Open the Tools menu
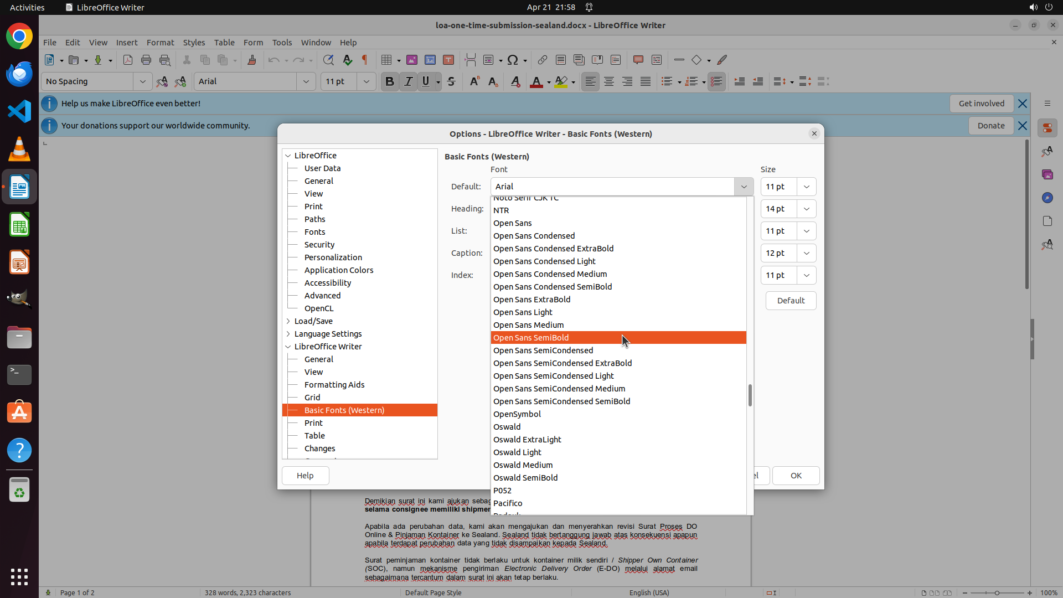 pyautogui.click(x=282, y=42)
